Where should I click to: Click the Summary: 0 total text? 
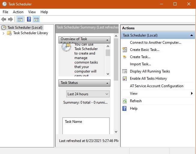(85, 102)
